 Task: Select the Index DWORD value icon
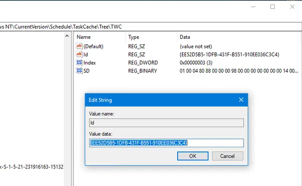(x=79, y=62)
